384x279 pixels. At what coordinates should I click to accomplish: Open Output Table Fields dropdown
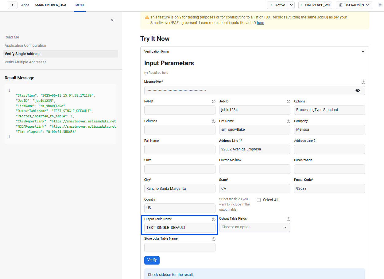click(x=255, y=227)
